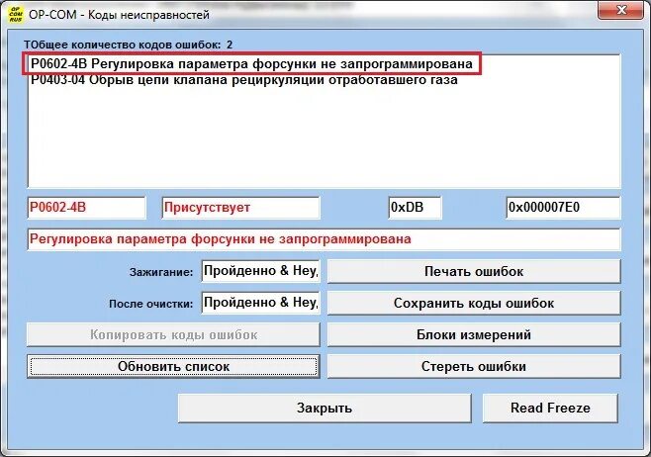Select the P0403-04 fault code row
651x457 pixels.
(244, 80)
